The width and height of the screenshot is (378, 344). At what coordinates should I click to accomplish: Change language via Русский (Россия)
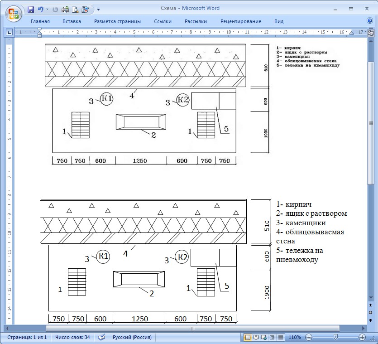[132, 337]
